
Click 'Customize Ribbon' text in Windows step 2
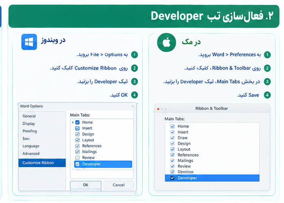tap(95, 68)
